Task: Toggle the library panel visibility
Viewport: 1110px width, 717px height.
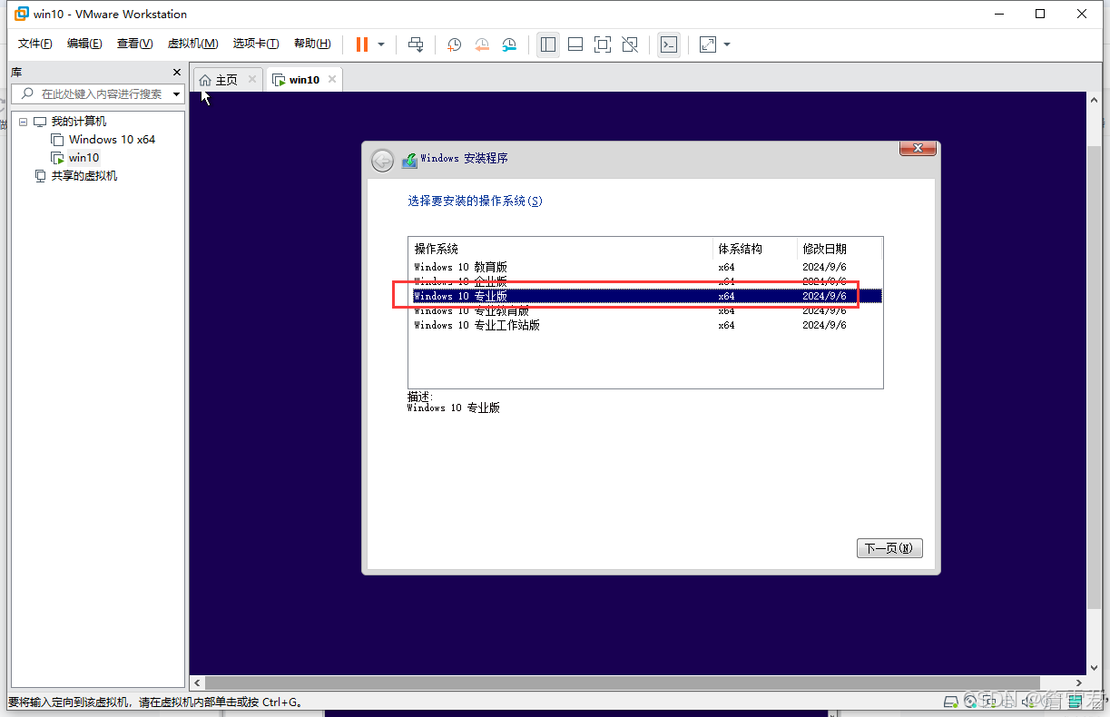Action: (547, 44)
